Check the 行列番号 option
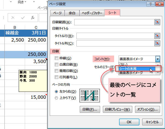This screenshot has height=129, width=165. (x=57, y=77)
